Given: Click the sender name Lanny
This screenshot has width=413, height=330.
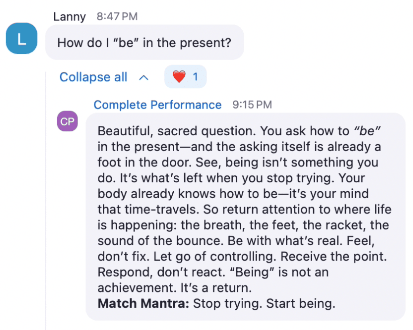Looking at the screenshot, I should pos(69,16).
